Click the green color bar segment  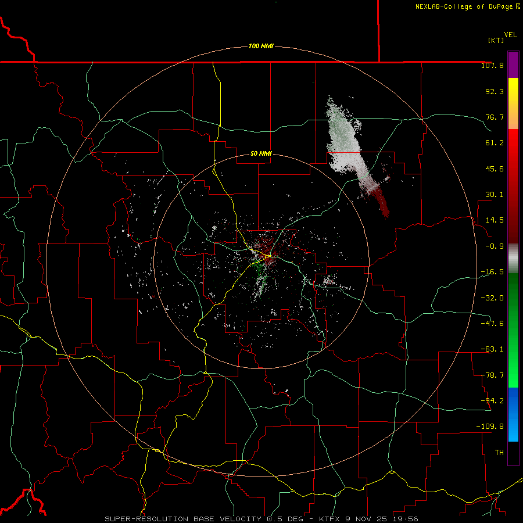click(513, 330)
